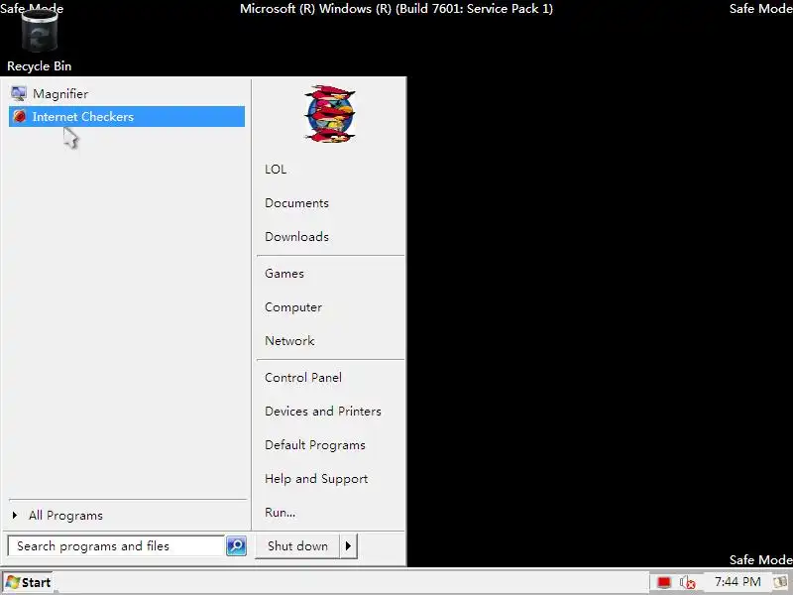Click the Internet Checkers game icon

[x=19, y=116]
